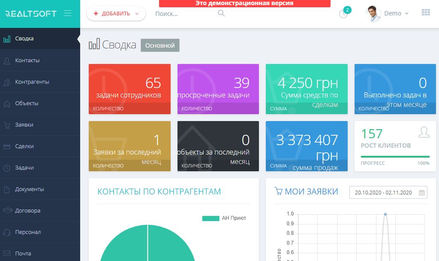Viewport: 439px width, 261px height.
Task: Open the Заявки menu item
Action: point(40,125)
